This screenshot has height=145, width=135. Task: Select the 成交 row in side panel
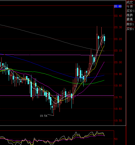[131, 2]
